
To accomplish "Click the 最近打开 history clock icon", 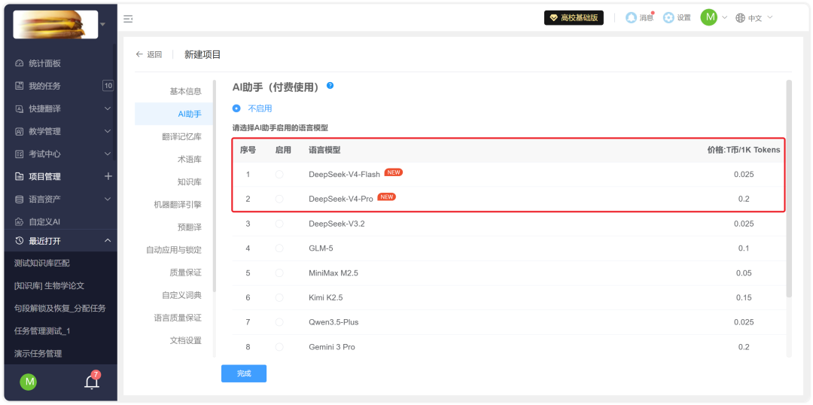I will 19,241.
